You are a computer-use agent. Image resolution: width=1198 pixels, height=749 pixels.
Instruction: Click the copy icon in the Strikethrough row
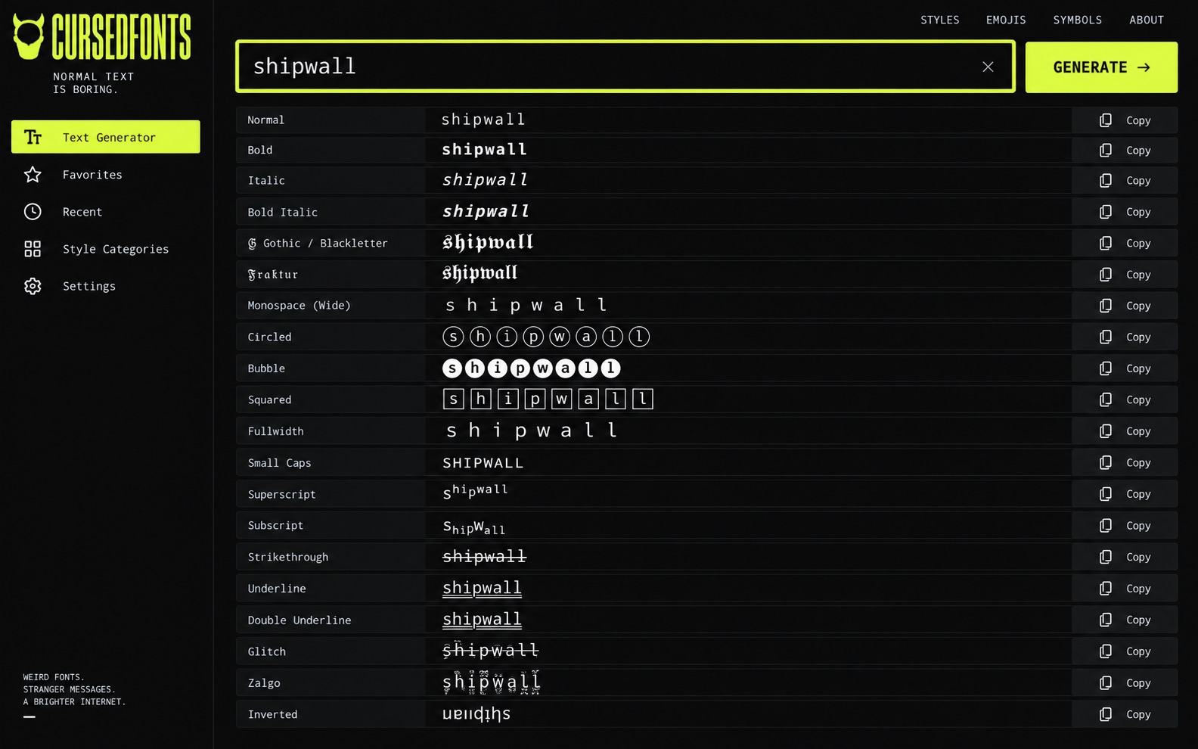[x=1106, y=557]
